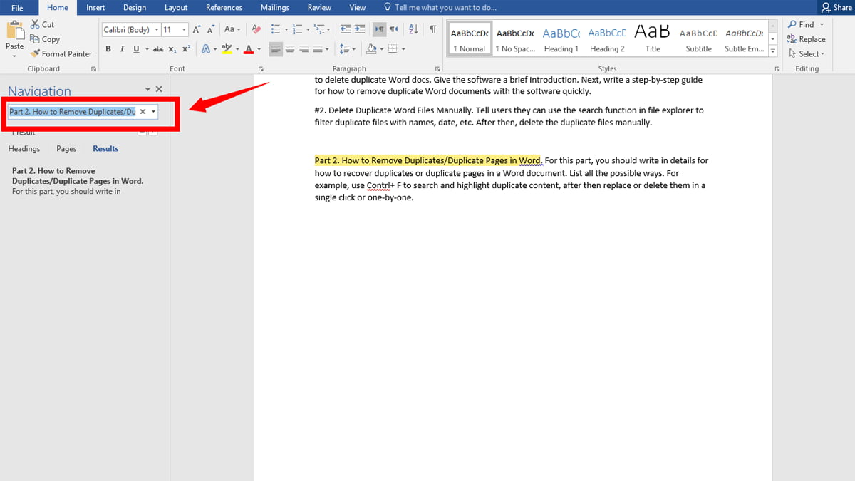855x481 pixels.
Task: Toggle show/hide paragraph marks
Action: tap(432, 29)
